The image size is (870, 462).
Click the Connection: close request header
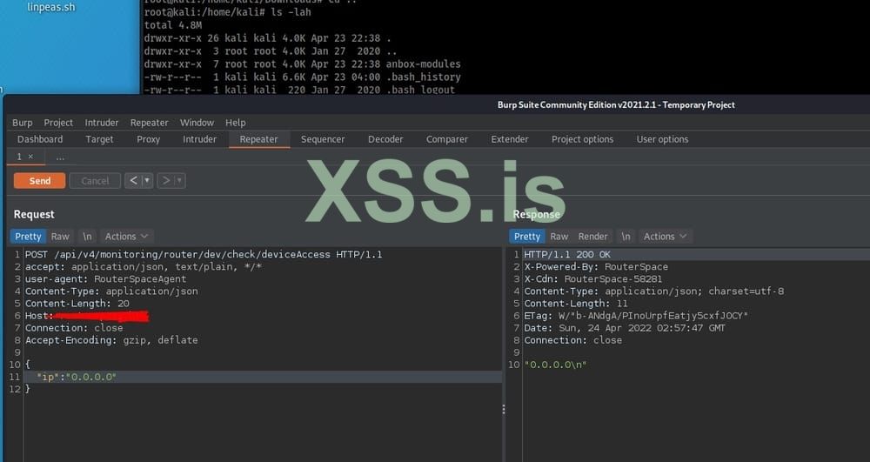pos(74,328)
